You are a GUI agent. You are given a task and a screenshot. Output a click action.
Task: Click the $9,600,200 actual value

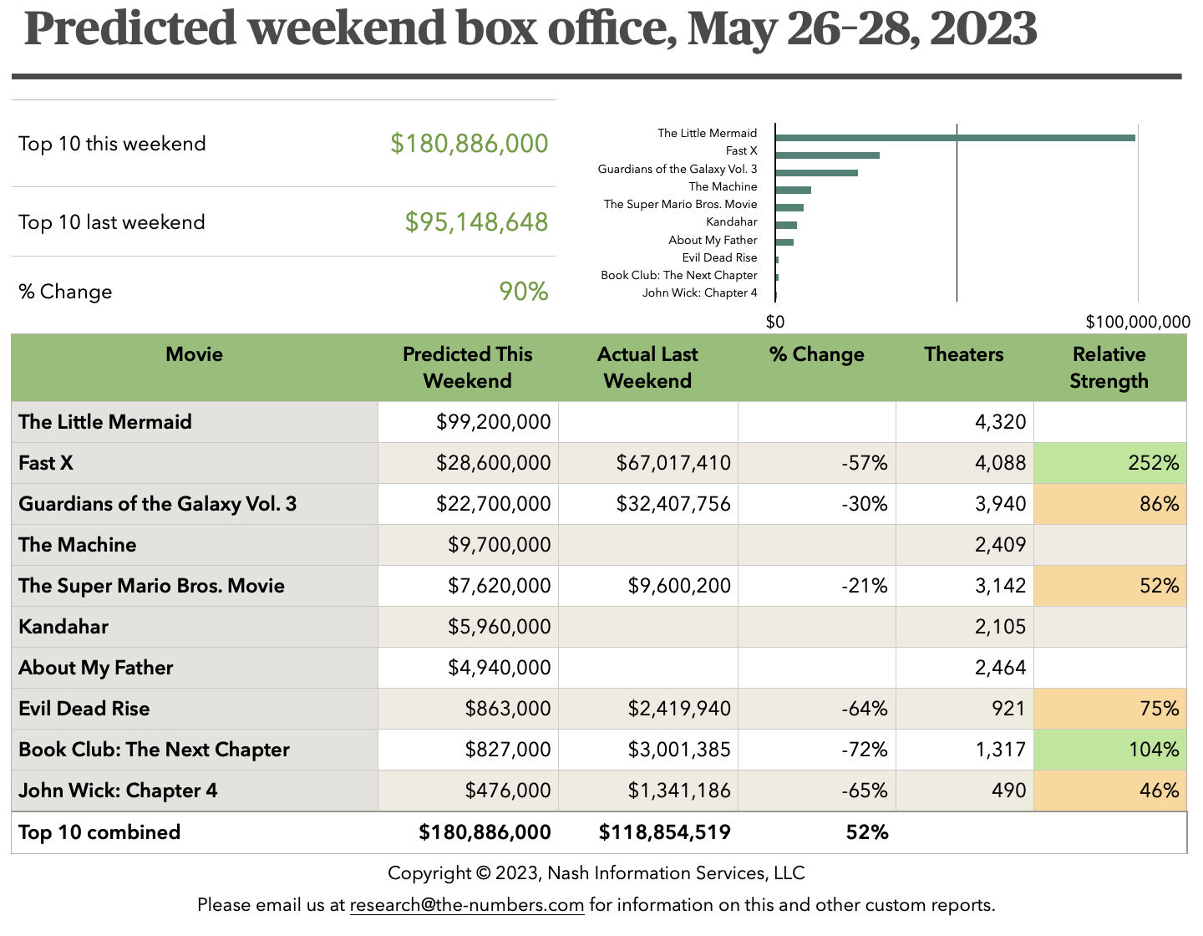click(x=679, y=586)
